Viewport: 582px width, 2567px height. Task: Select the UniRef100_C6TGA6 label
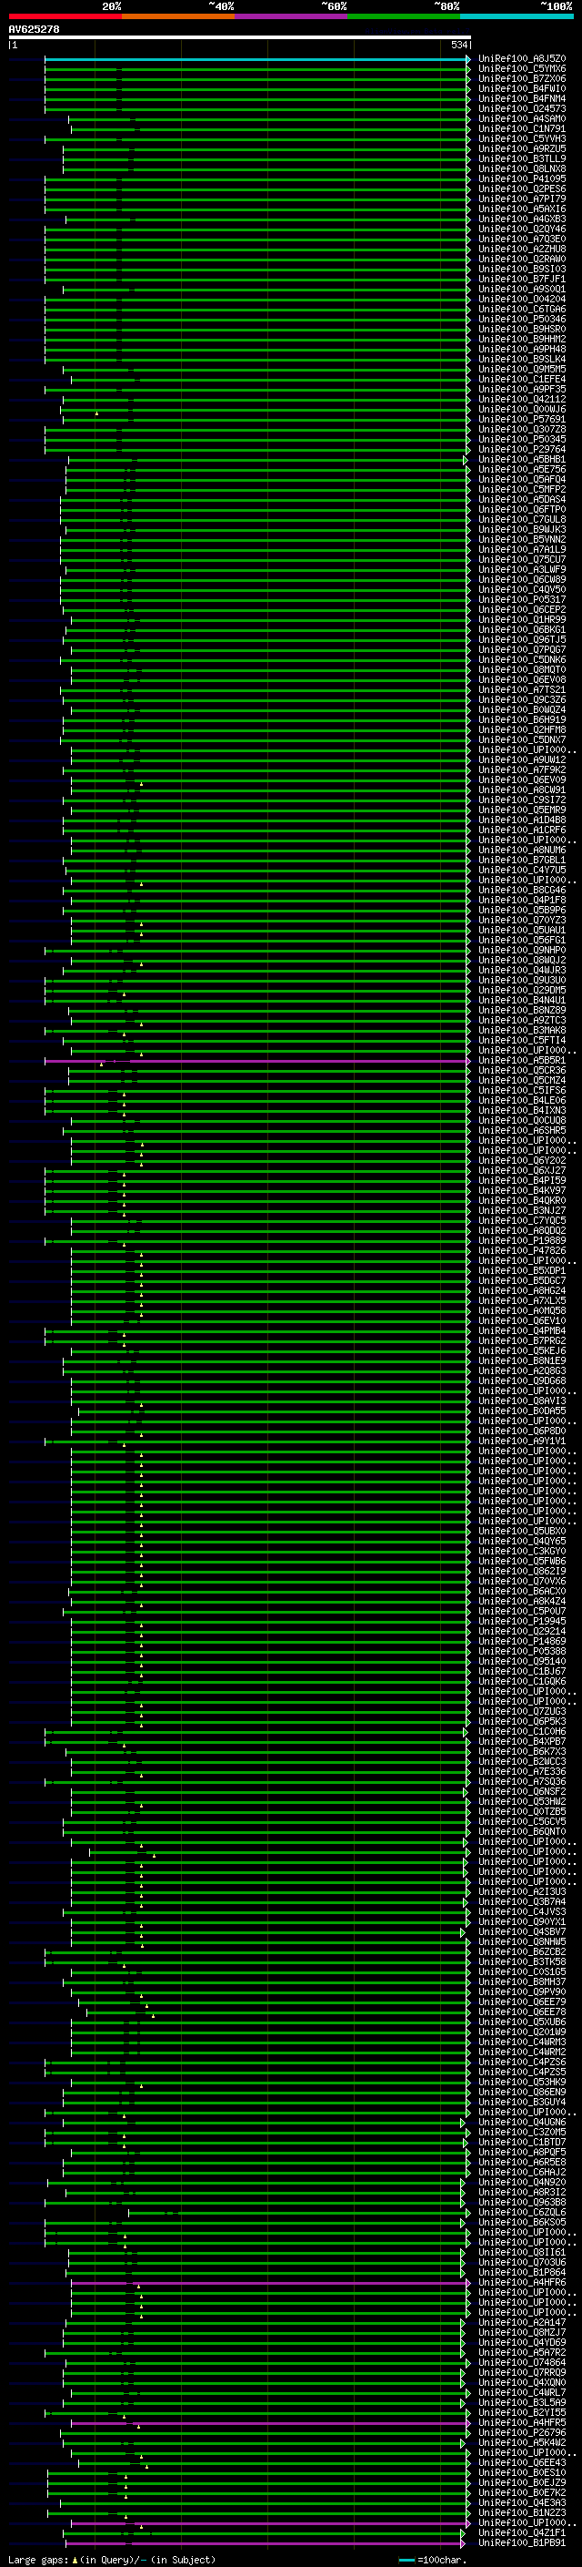click(522, 310)
